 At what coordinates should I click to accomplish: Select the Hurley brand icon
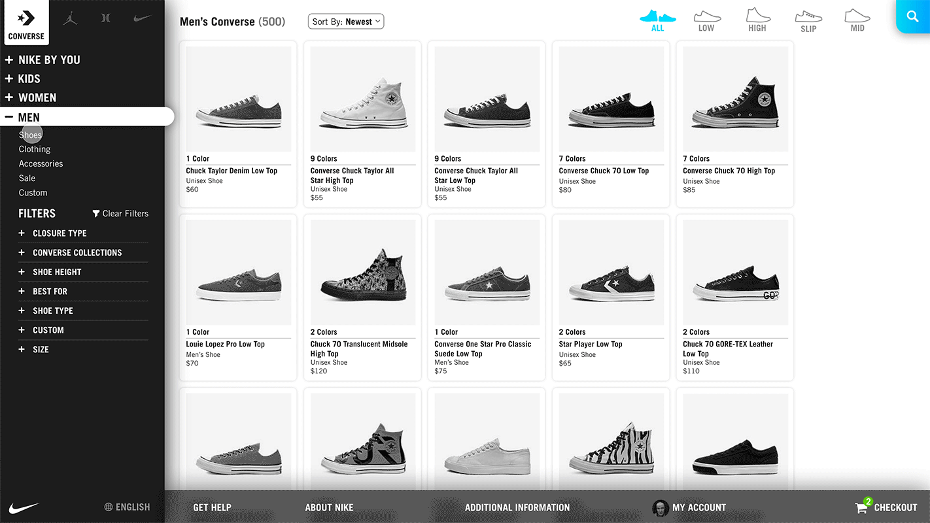106,18
